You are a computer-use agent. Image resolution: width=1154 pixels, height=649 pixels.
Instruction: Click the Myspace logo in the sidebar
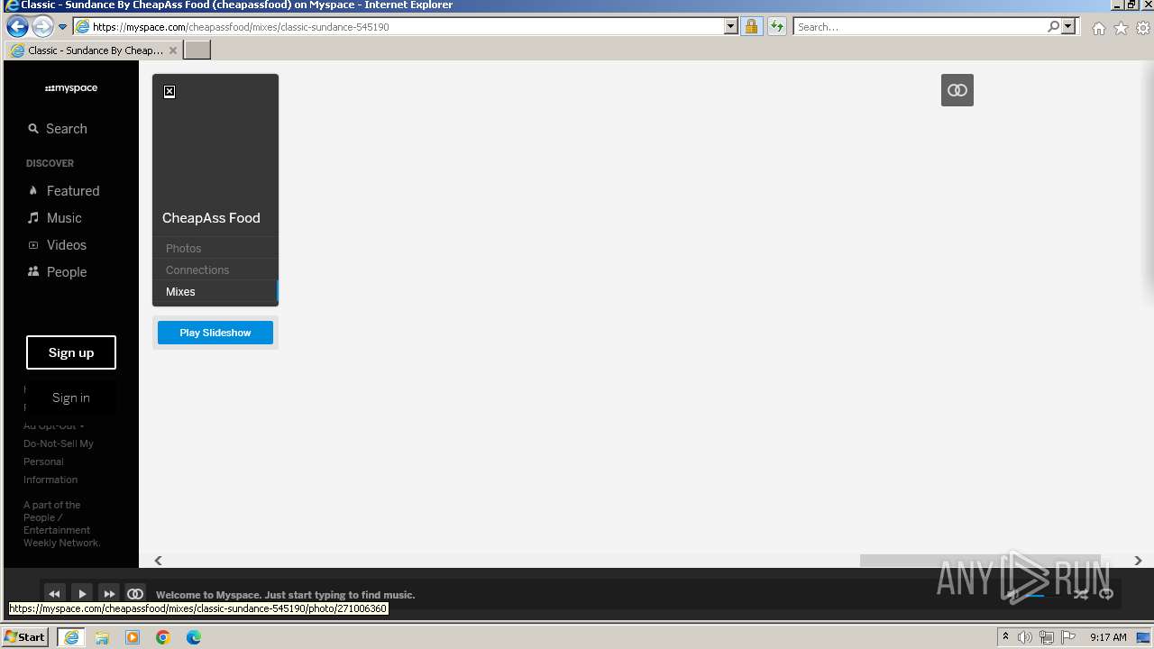pos(71,88)
